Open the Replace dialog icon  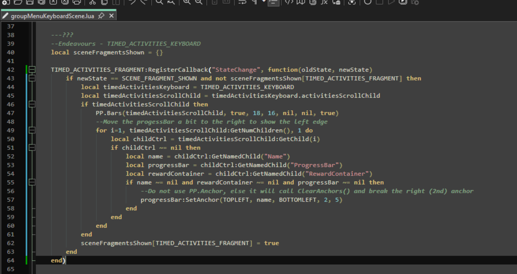click(171, 2)
